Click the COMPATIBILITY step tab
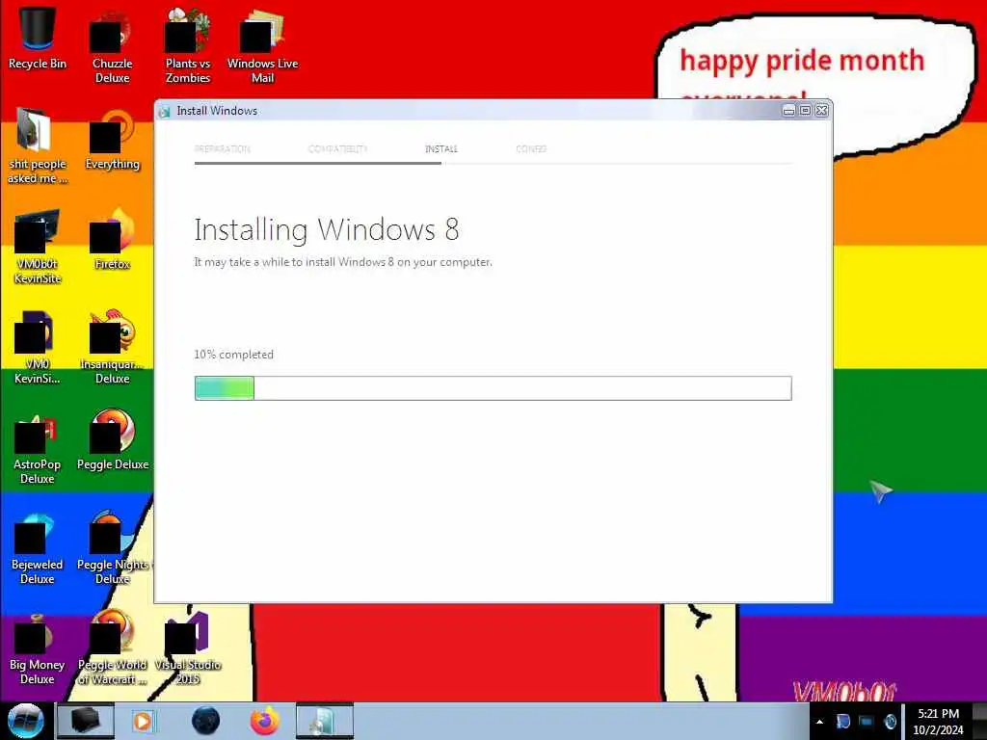 [337, 149]
